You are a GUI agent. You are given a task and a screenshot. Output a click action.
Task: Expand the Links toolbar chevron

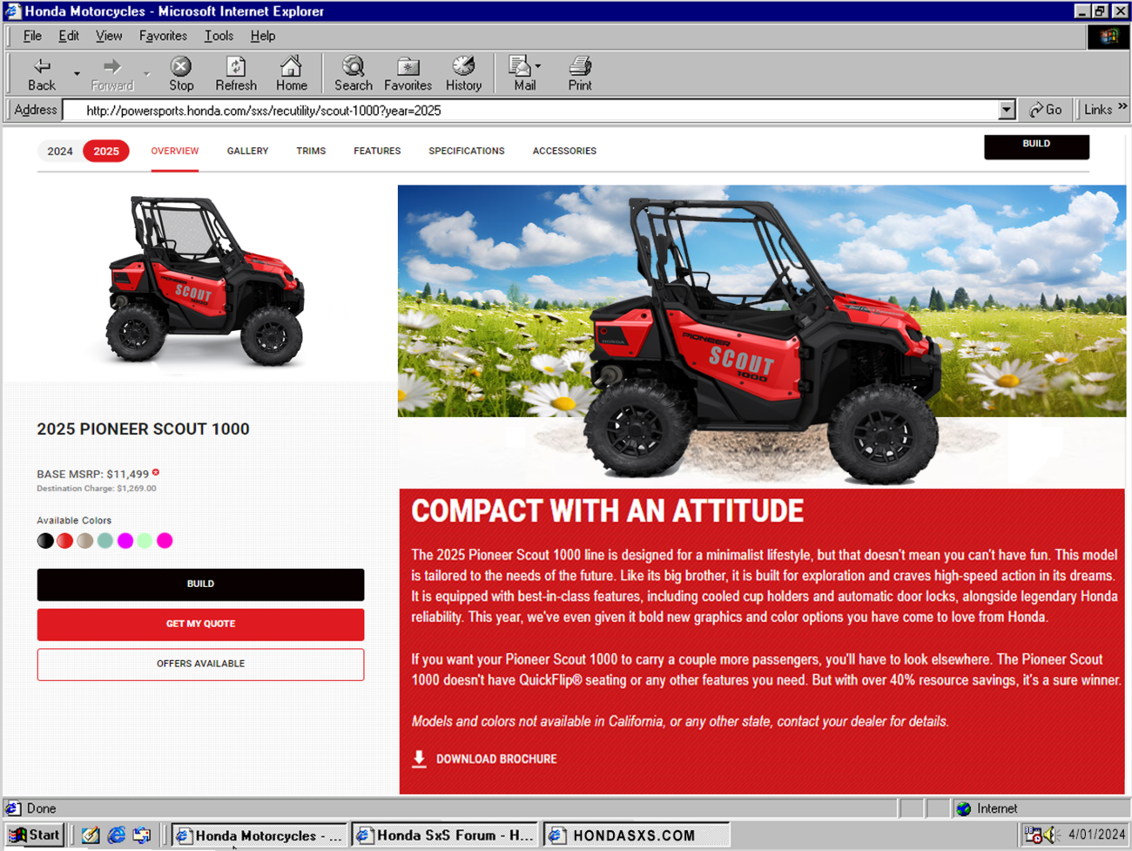pyautogui.click(x=1122, y=106)
